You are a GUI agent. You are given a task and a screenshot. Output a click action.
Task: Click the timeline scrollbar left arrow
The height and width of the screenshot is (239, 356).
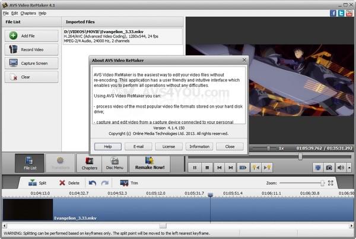[5, 226]
